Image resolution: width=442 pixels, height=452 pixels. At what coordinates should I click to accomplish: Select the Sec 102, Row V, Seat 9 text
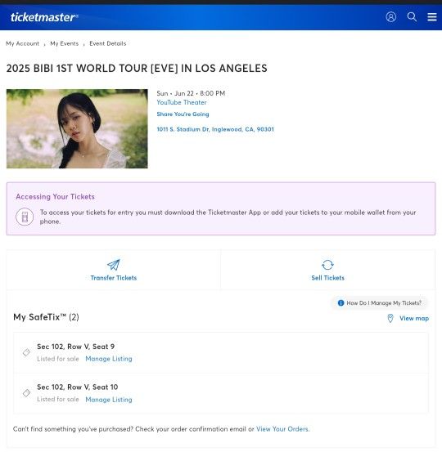point(75,347)
